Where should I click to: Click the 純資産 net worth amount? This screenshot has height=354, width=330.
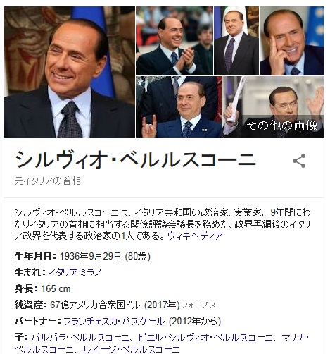pos(95,305)
